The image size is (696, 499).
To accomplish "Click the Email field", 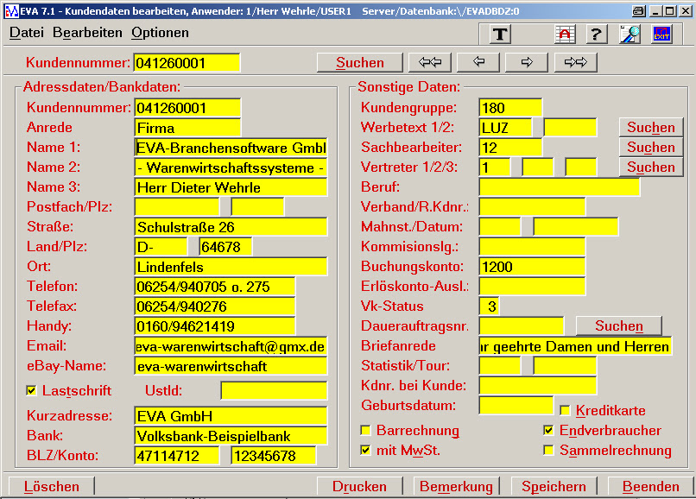I will [x=231, y=346].
